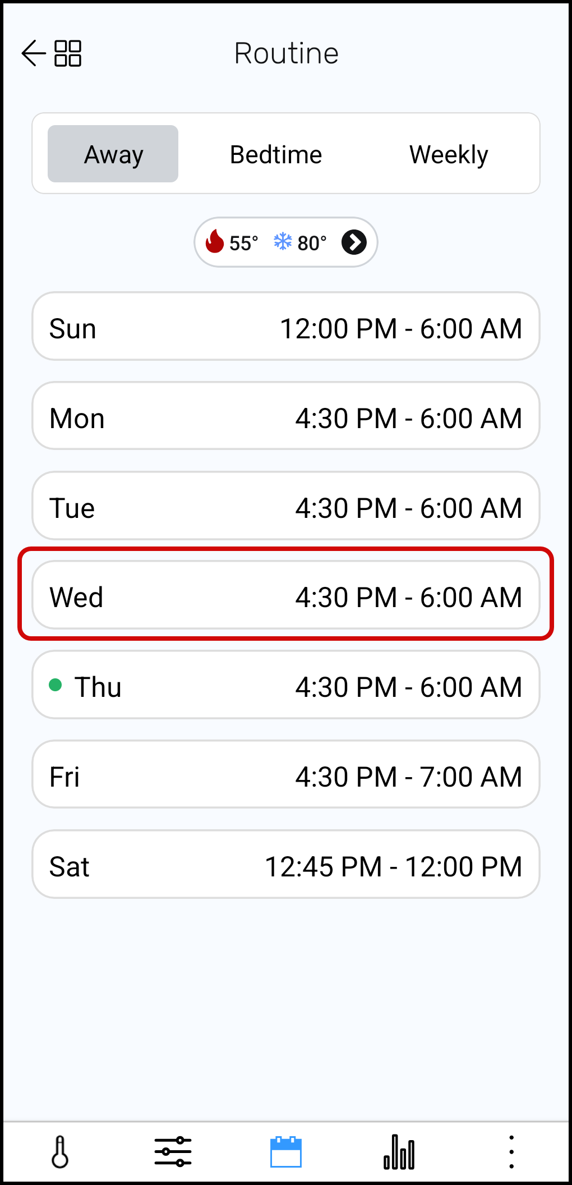Switch to the Weekly tab
Image resolution: width=572 pixels, height=1185 pixels.
click(449, 154)
